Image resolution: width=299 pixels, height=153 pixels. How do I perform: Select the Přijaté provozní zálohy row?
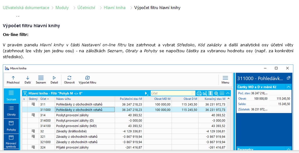pos(124,147)
